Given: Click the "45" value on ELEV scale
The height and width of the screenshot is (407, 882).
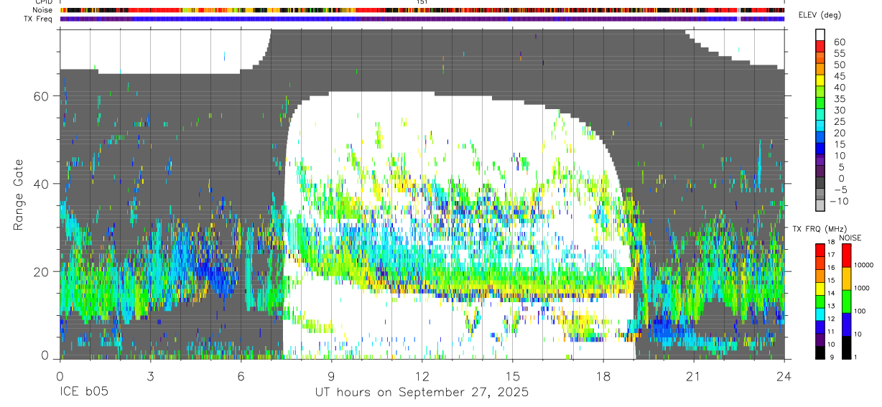Looking at the screenshot, I should (839, 76).
